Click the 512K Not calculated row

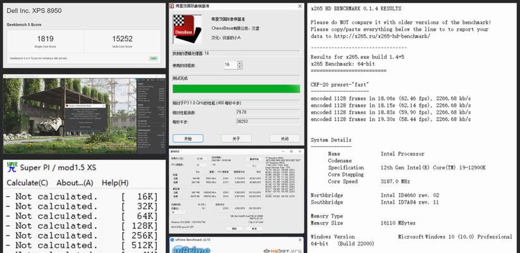pos(82,245)
